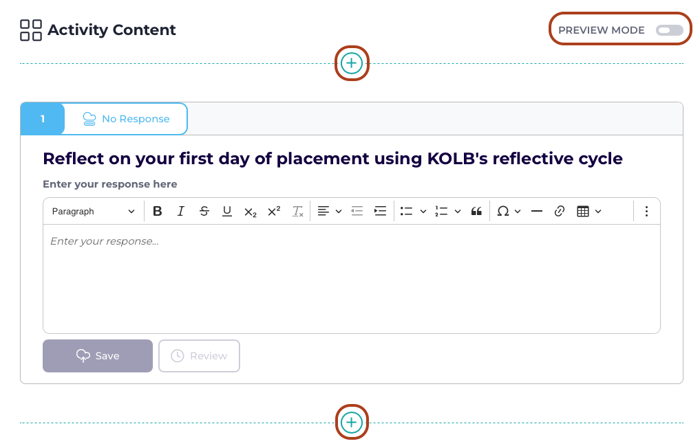The height and width of the screenshot is (448, 700).
Task: Click the Activity Content grid icon
Action: point(31,30)
